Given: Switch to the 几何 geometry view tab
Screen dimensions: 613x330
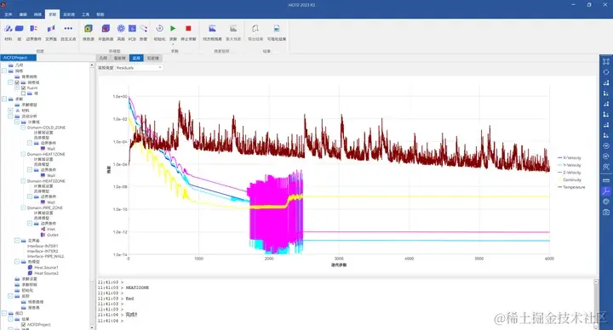Looking at the screenshot, I should click(103, 58).
